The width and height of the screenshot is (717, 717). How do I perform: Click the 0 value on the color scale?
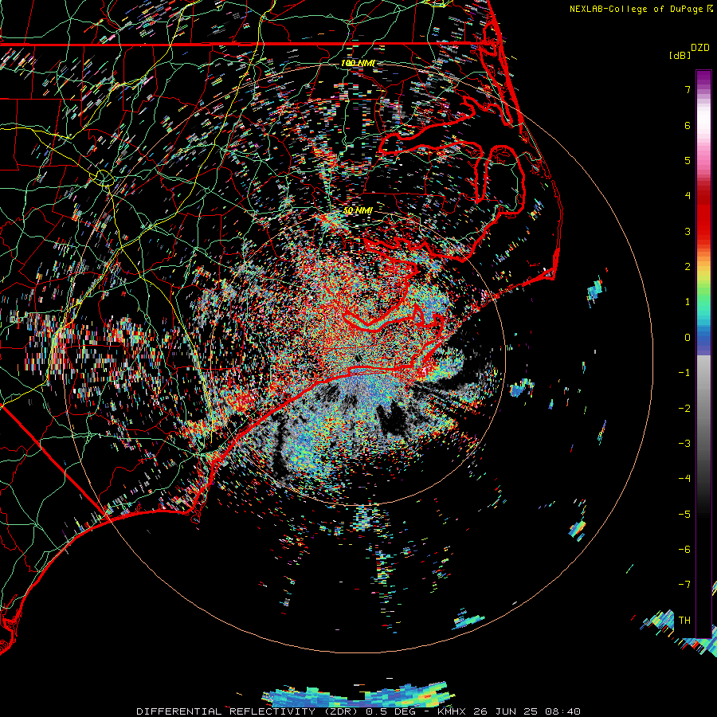tap(688, 338)
